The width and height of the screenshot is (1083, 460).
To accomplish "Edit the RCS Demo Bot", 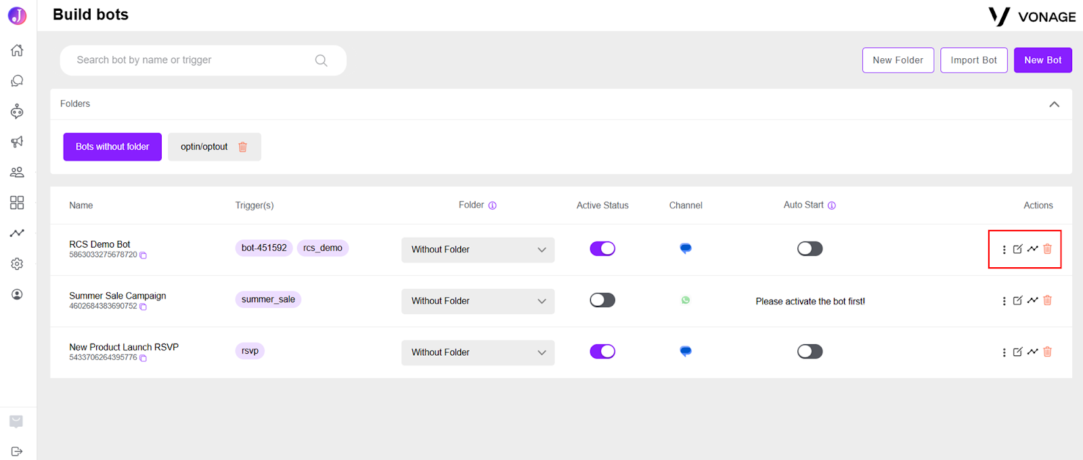I will pos(1017,249).
